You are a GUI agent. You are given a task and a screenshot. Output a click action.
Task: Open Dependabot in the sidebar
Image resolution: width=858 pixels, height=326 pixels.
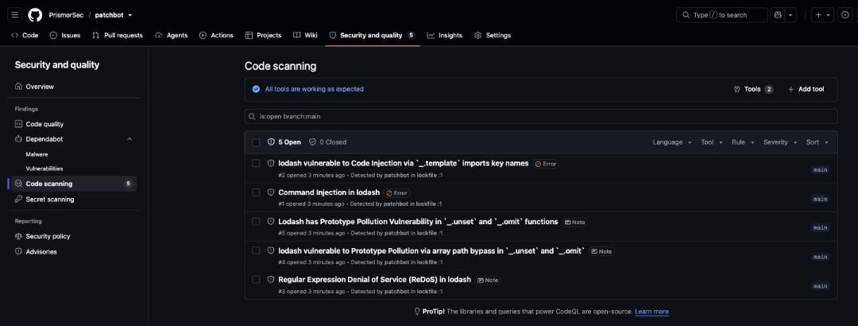(44, 139)
